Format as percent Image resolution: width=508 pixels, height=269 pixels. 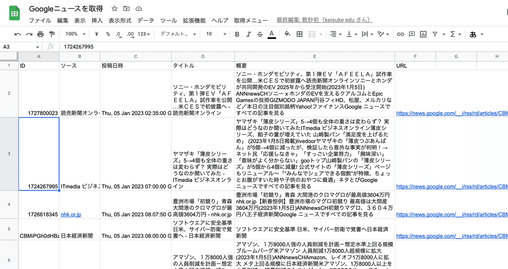(x=108, y=34)
